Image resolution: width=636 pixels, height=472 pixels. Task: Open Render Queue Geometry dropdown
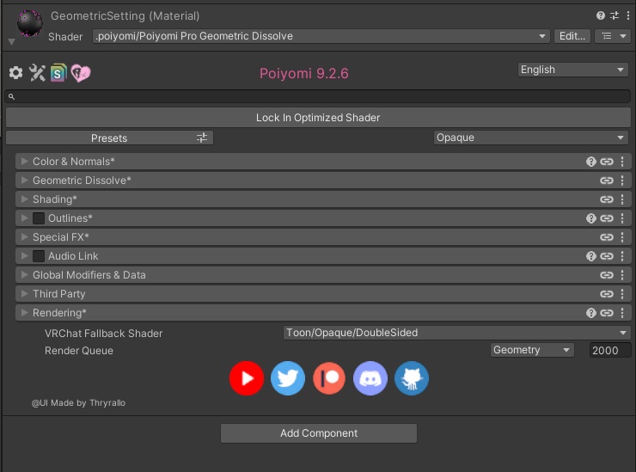[x=532, y=350]
